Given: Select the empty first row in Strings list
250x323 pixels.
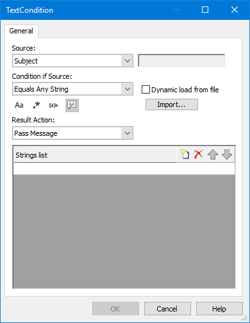Looking at the screenshot, I should (124, 169).
